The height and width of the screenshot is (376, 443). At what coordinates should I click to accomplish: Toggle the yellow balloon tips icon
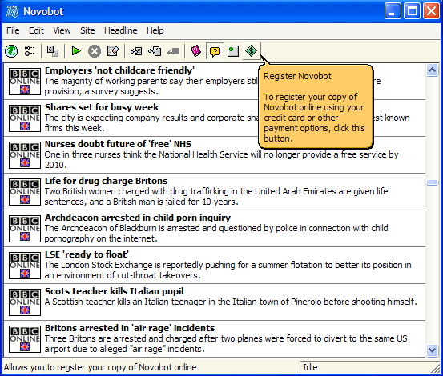[215, 51]
